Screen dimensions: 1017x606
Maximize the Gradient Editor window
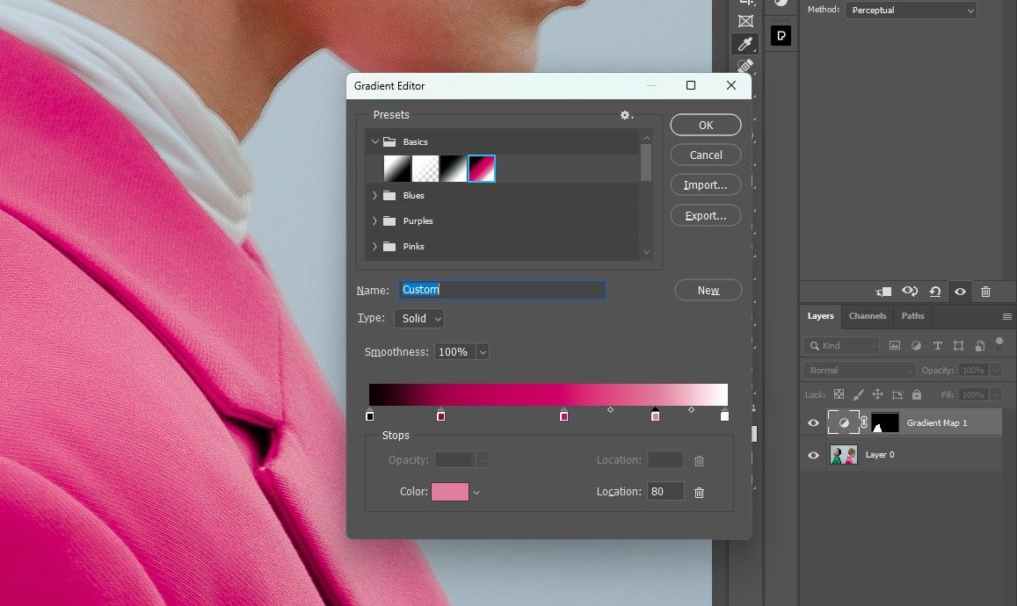[691, 85]
